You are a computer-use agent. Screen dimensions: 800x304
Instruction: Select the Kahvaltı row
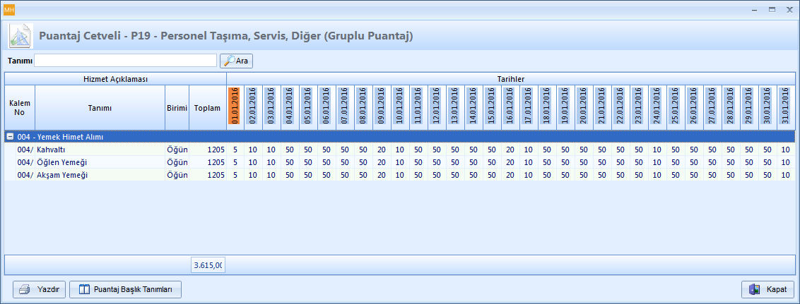[99, 150]
